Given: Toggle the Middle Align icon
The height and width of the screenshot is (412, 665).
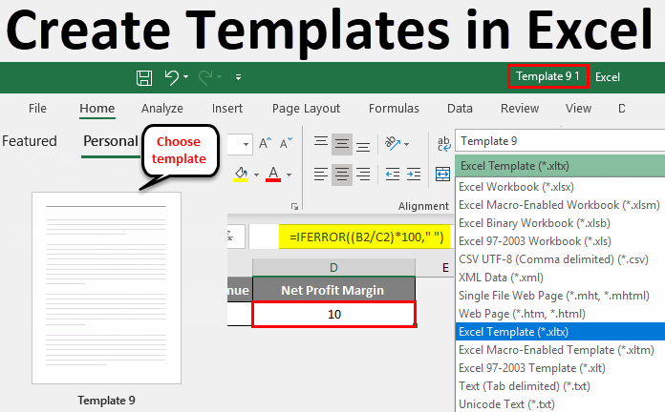Looking at the screenshot, I should click(x=342, y=144).
